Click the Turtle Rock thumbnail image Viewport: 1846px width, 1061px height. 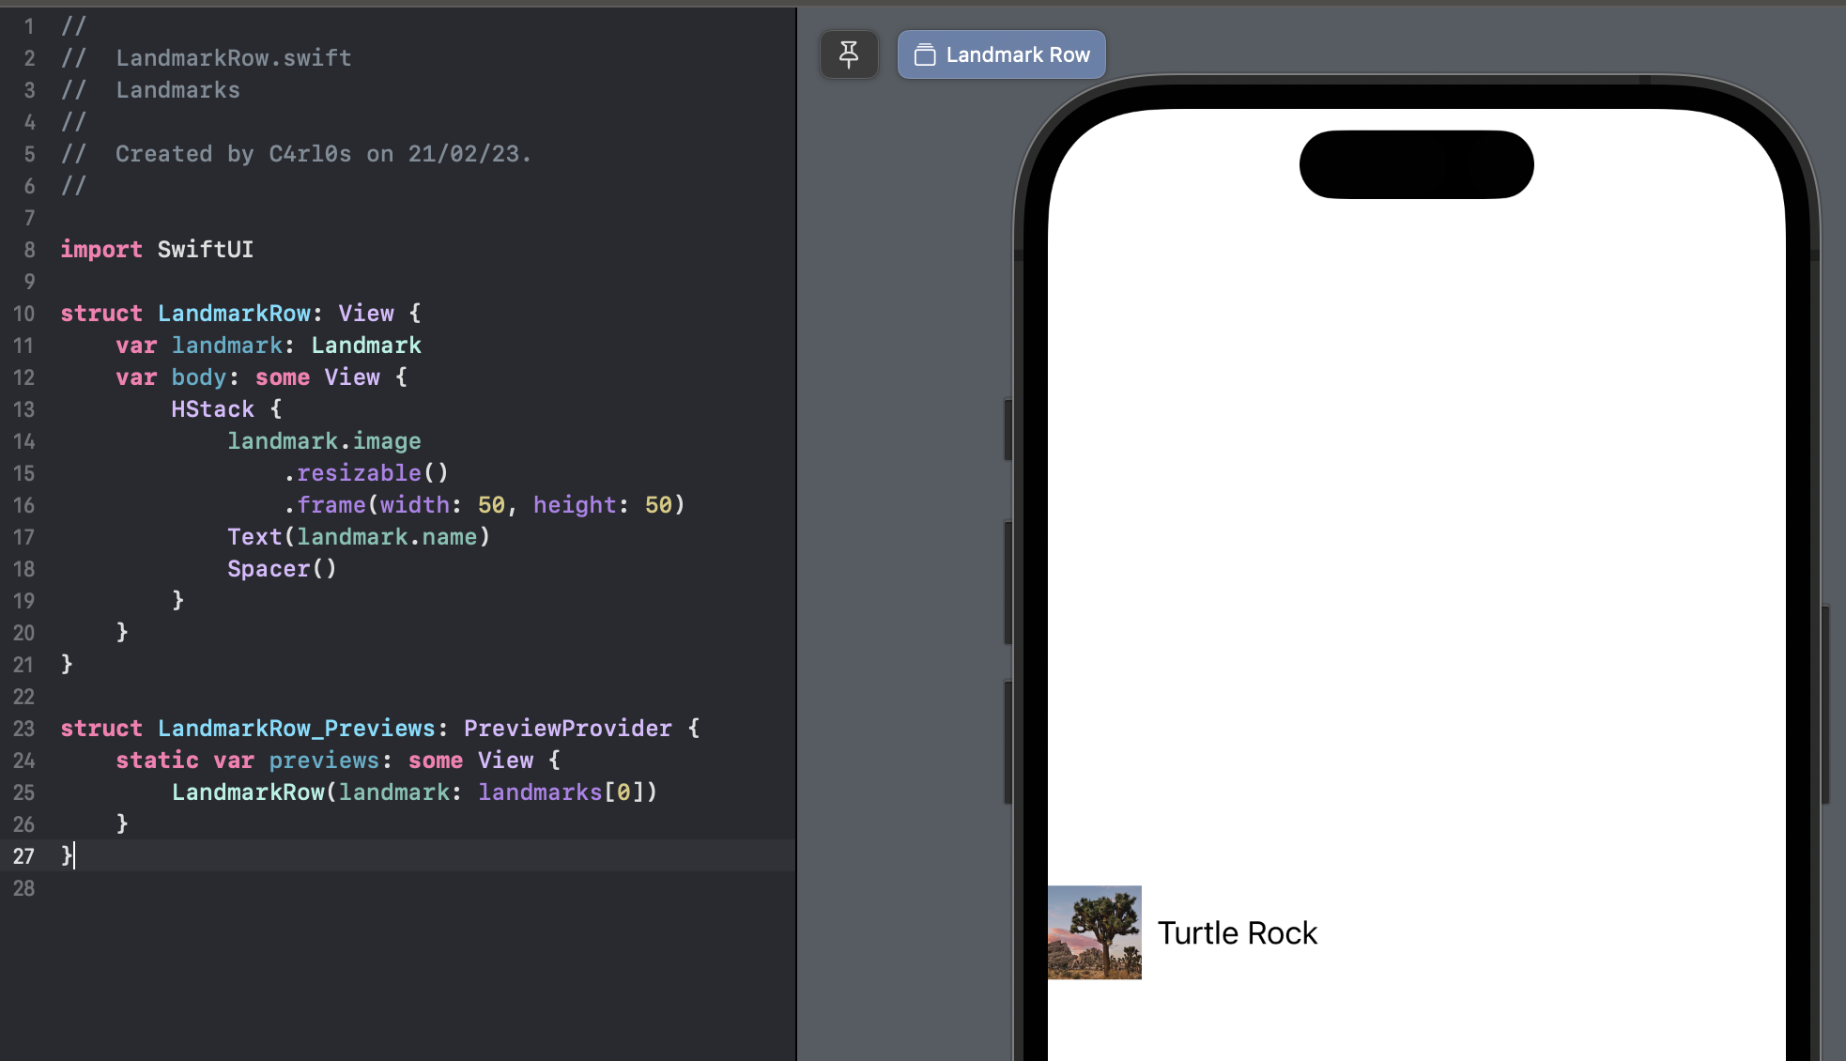(1094, 932)
